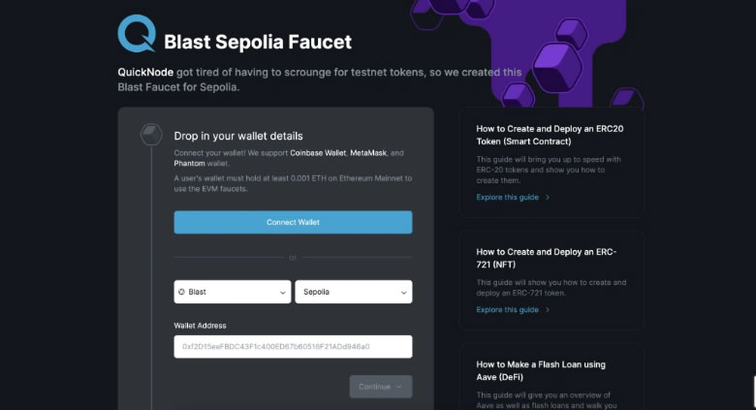This screenshot has height=410, width=756.
Task: Click the arrow icon after the ERC20 guide link
Action: pyautogui.click(x=548, y=197)
